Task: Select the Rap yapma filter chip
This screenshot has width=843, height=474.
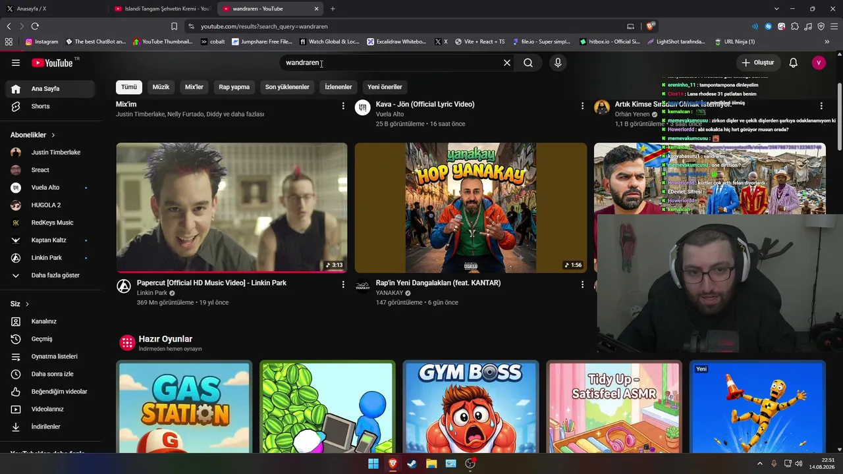Action: [234, 87]
